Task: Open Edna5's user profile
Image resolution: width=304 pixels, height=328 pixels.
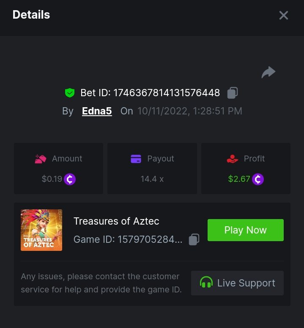Action: pyautogui.click(x=97, y=111)
